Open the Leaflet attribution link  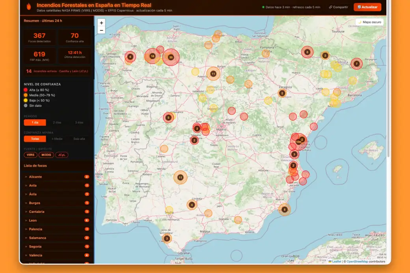[x=337, y=262]
